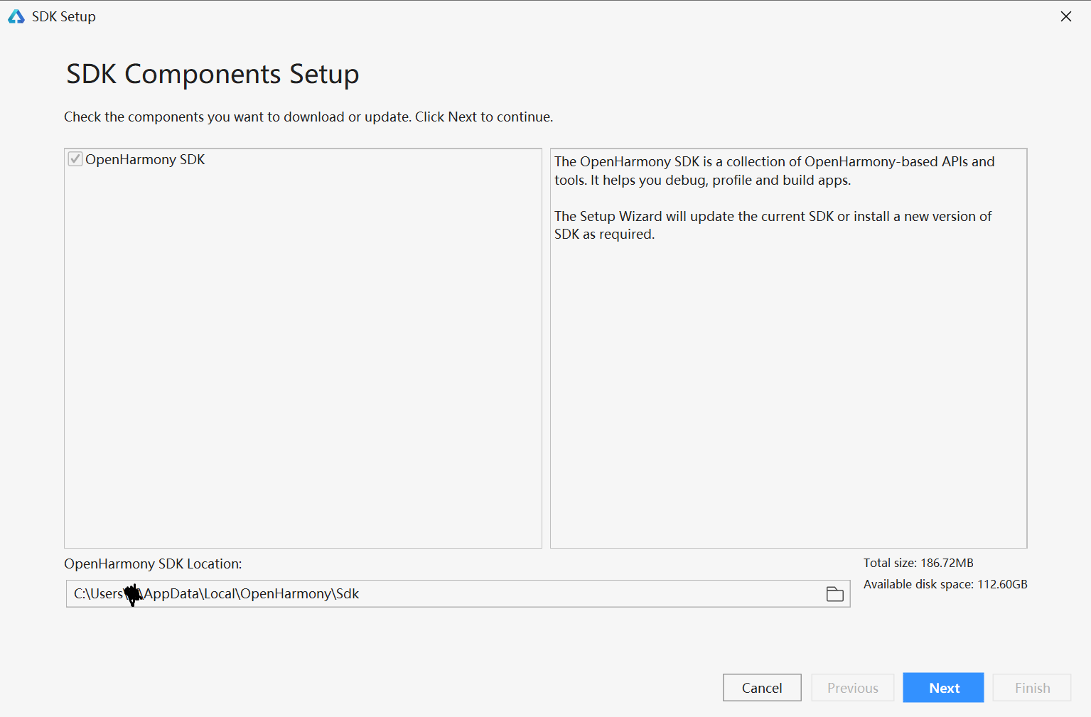Click the 'Check the components' instruction text

(308, 117)
